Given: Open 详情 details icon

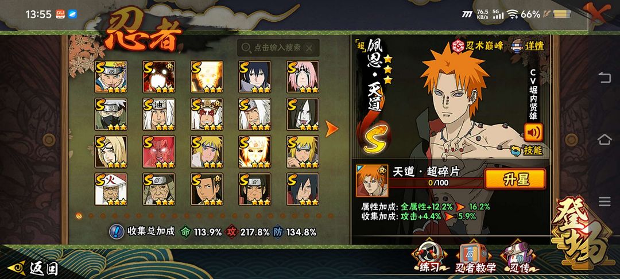Looking at the screenshot, I should [x=528, y=45].
